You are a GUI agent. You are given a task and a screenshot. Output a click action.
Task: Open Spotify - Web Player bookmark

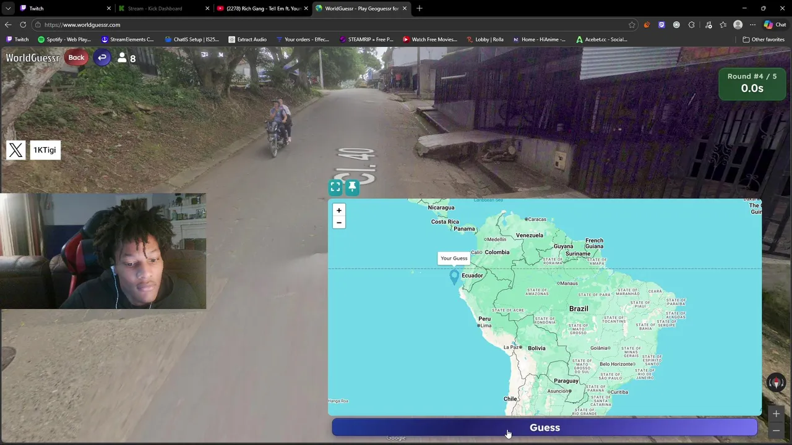point(64,40)
